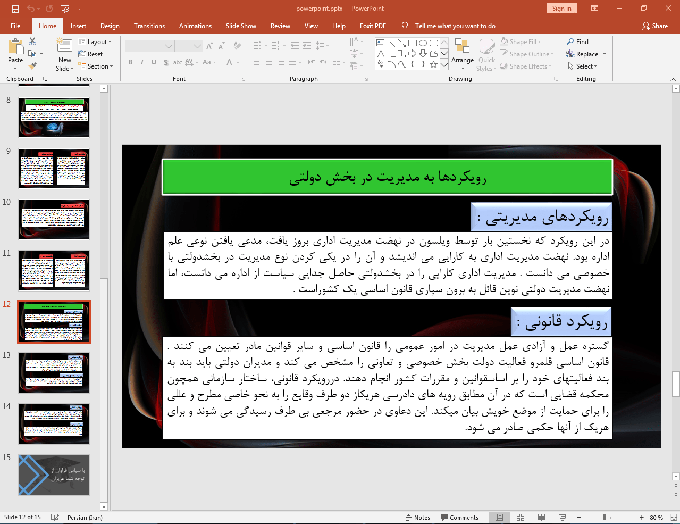Toggle text Shadow formatting
680x524 pixels.
coord(166,62)
